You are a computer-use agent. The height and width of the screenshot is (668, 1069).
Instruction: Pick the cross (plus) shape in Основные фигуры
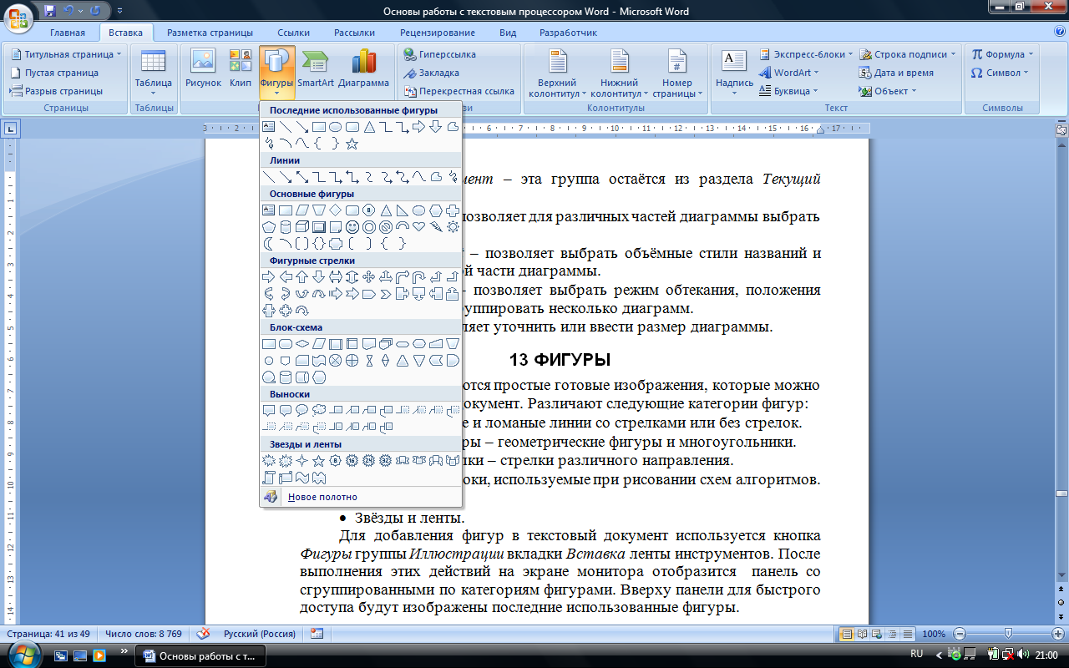453,210
